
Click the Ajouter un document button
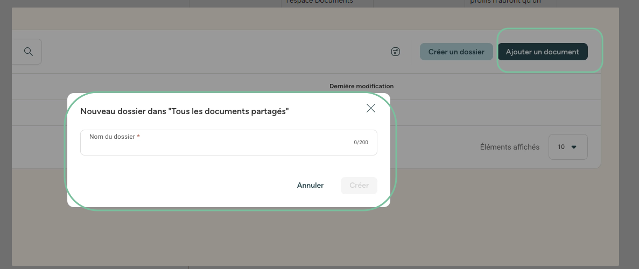(542, 52)
